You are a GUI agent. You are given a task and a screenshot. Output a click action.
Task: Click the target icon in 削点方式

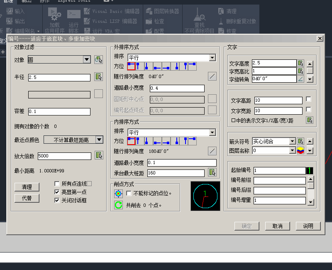pos(118,193)
